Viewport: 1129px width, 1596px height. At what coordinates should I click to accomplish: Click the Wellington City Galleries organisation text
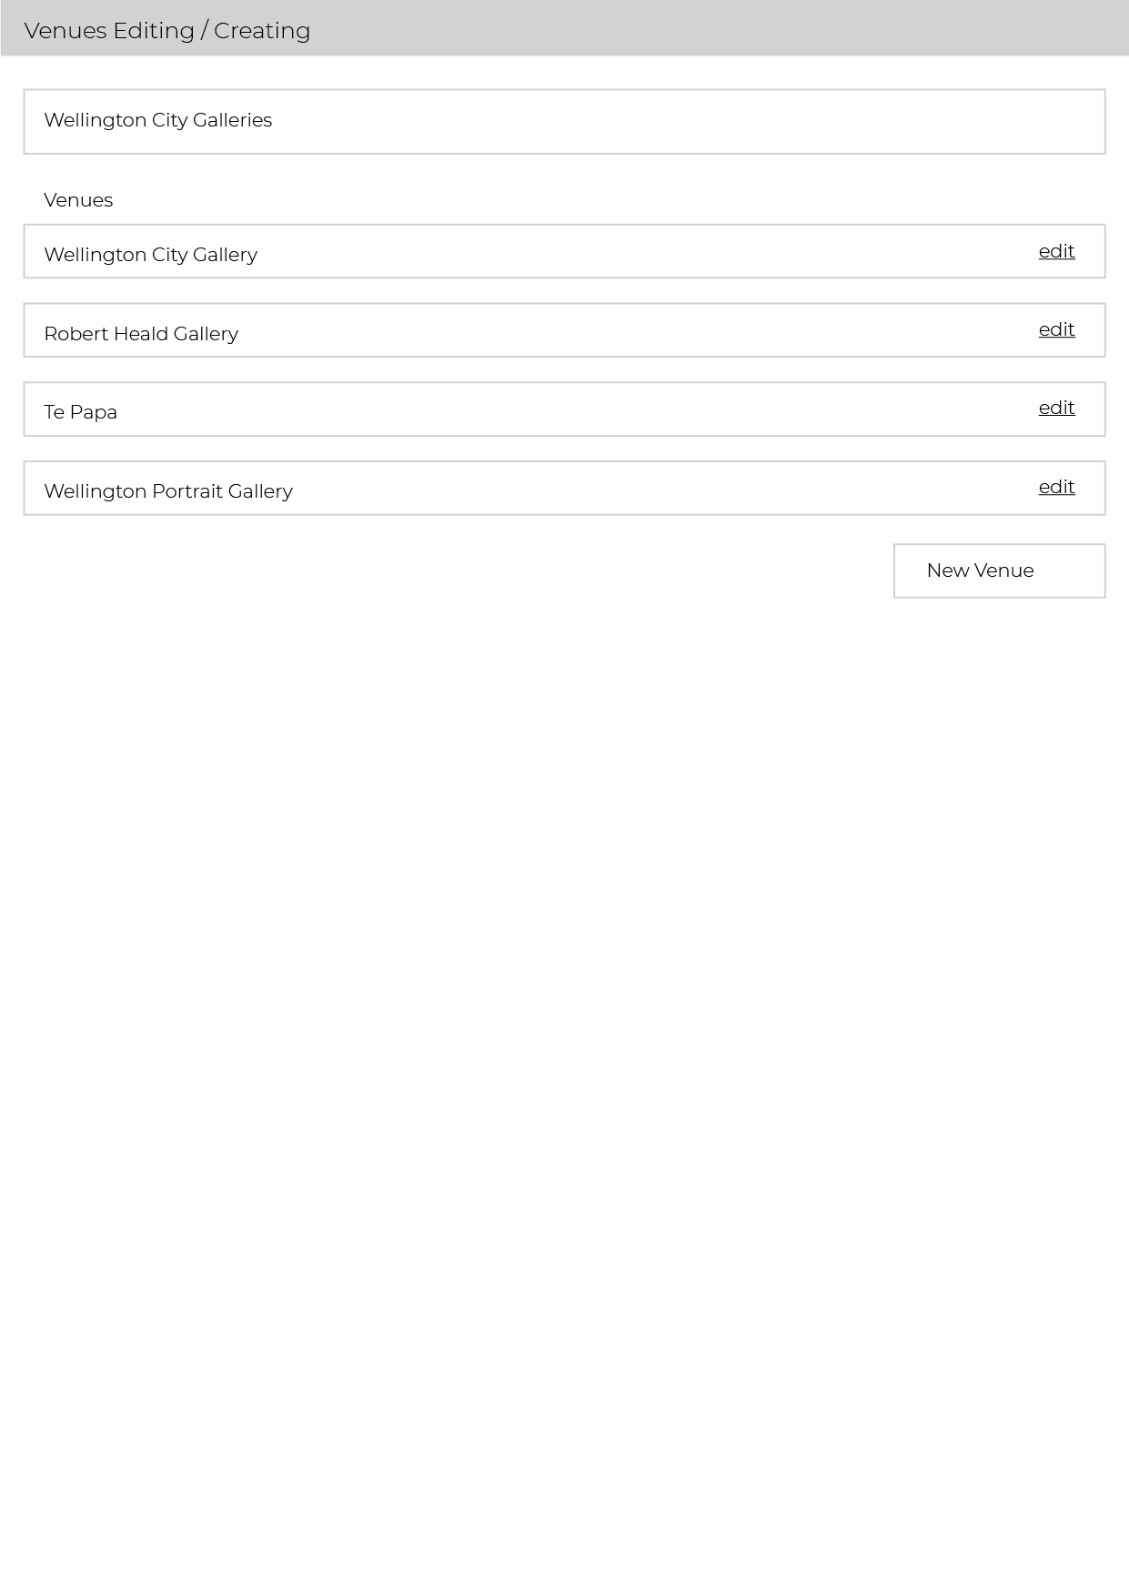point(157,120)
